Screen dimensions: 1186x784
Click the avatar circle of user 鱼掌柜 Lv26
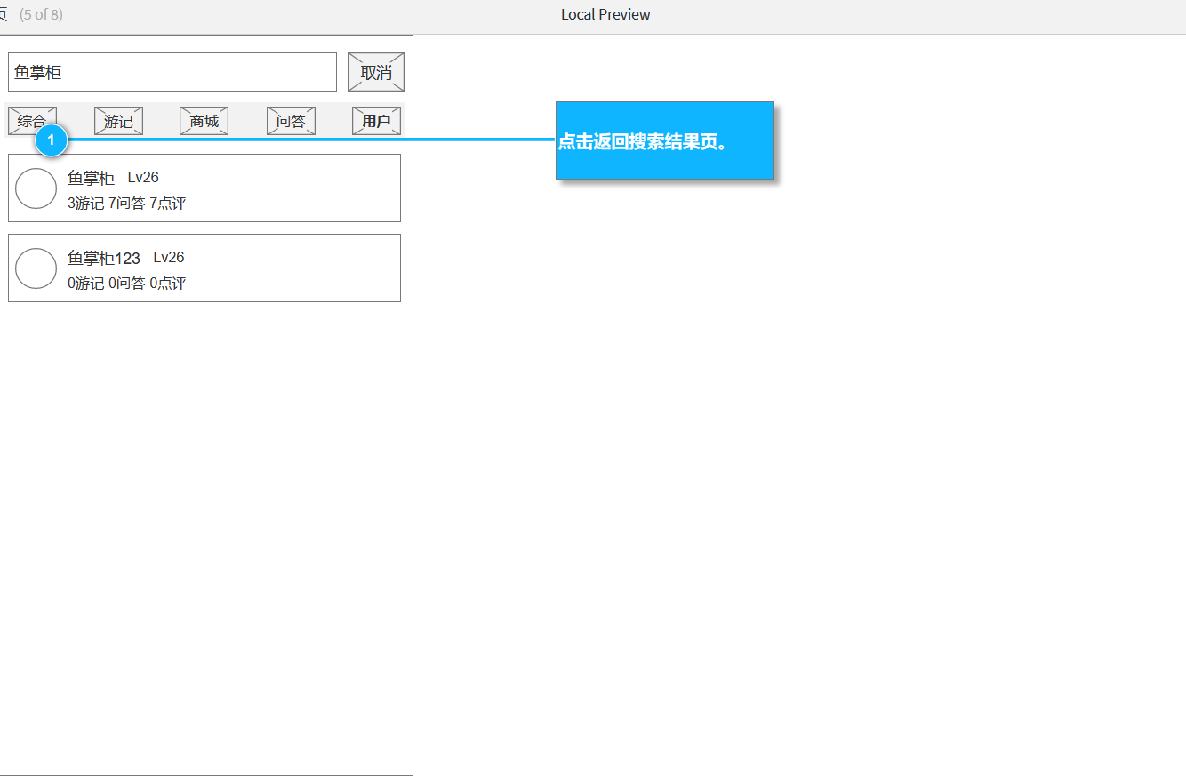(36, 188)
